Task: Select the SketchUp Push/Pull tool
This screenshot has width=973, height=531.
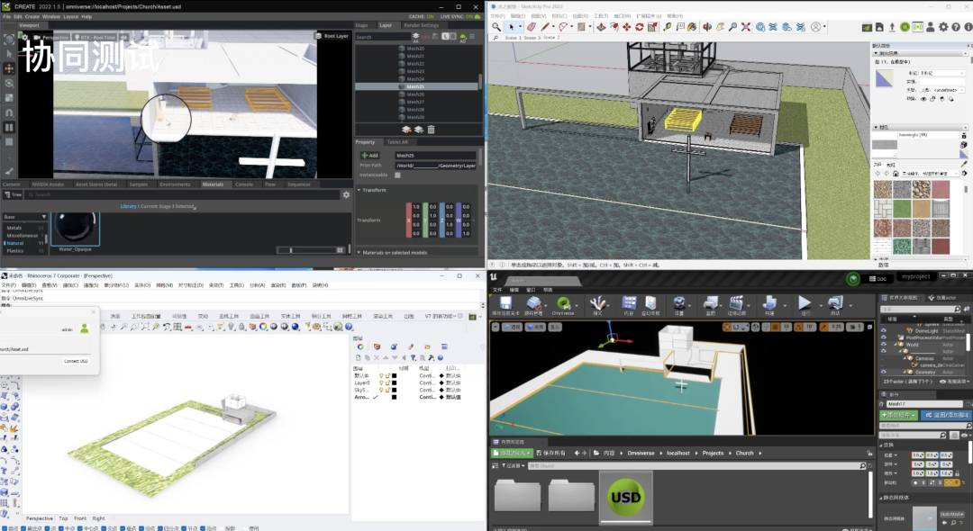Action: point(601,27)
